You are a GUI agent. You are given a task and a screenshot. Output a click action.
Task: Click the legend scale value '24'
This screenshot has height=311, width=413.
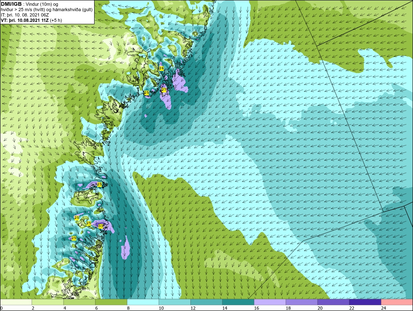coord(383,308)
